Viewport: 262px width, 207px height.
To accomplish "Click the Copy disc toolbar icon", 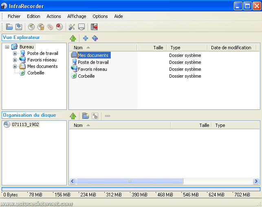I will pos(50,27).
